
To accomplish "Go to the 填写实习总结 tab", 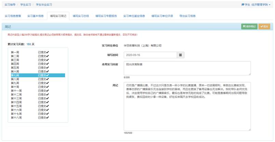I will point(81,16).
